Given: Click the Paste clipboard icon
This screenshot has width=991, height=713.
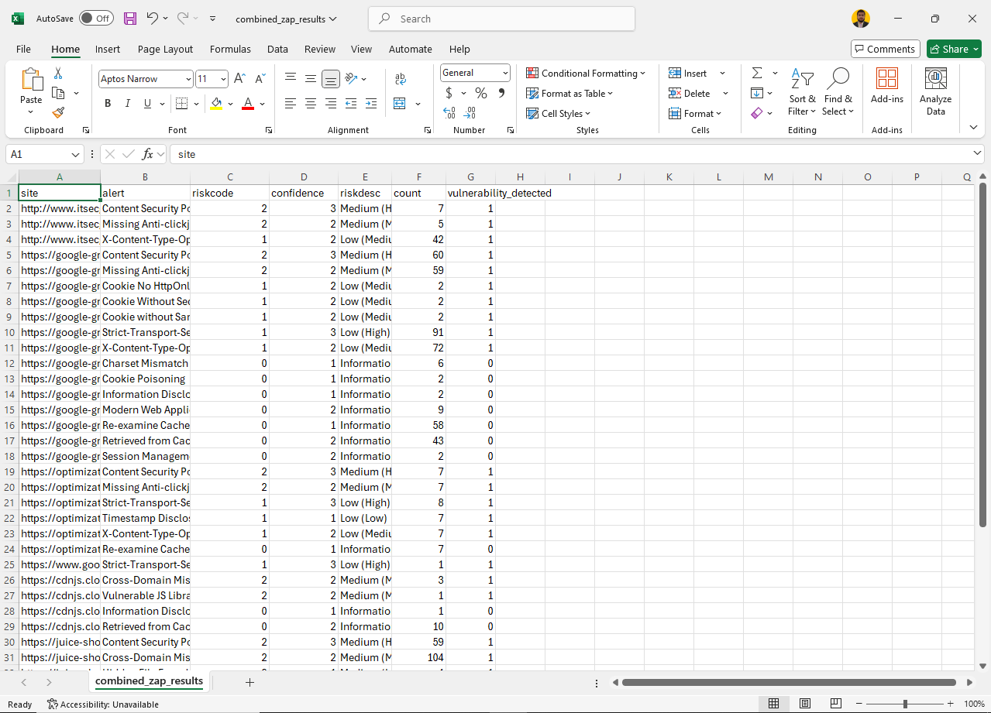Looking at the screenshot, I should point(31,79).
